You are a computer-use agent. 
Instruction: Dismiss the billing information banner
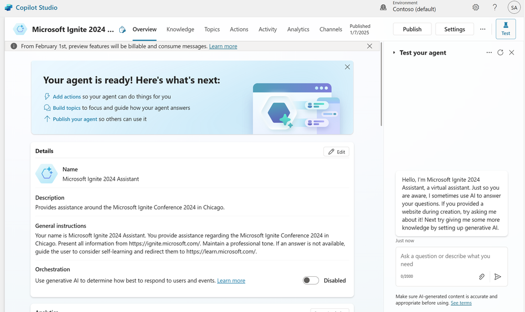369,46
